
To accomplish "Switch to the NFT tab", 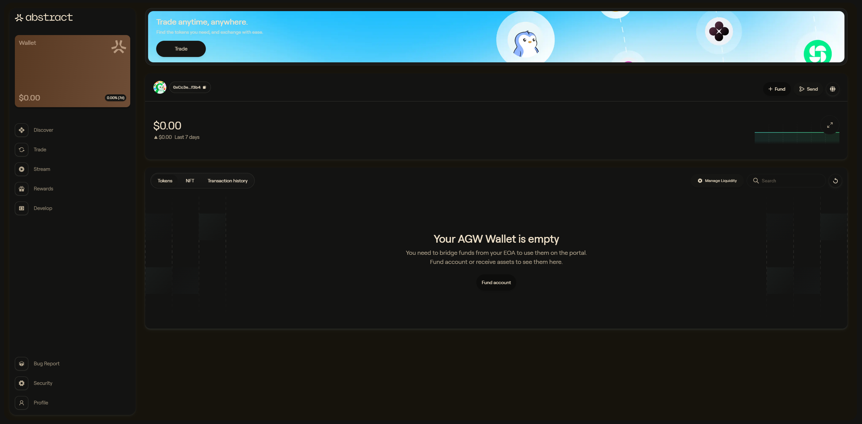I will [x=190, y=181].
